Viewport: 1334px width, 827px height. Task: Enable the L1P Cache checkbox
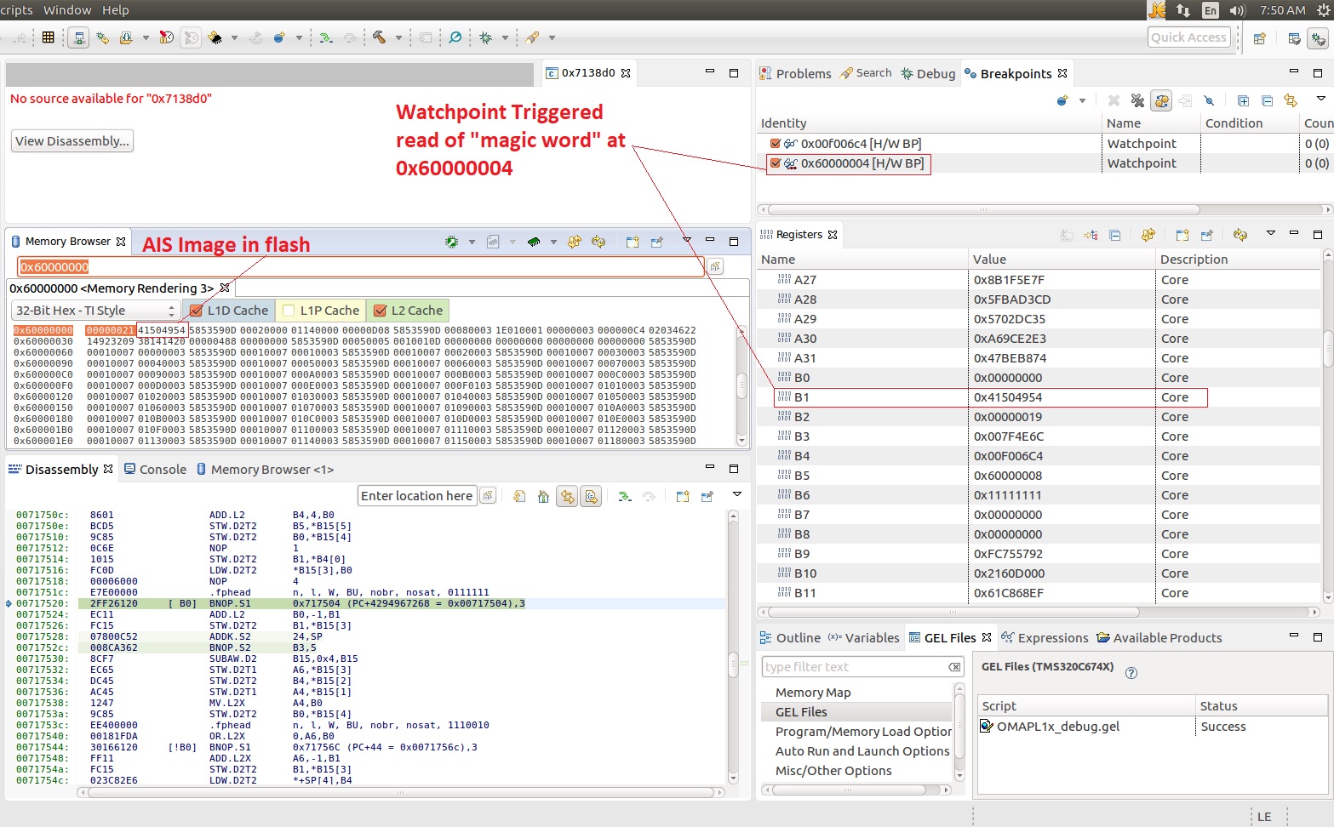pos(289,311)
